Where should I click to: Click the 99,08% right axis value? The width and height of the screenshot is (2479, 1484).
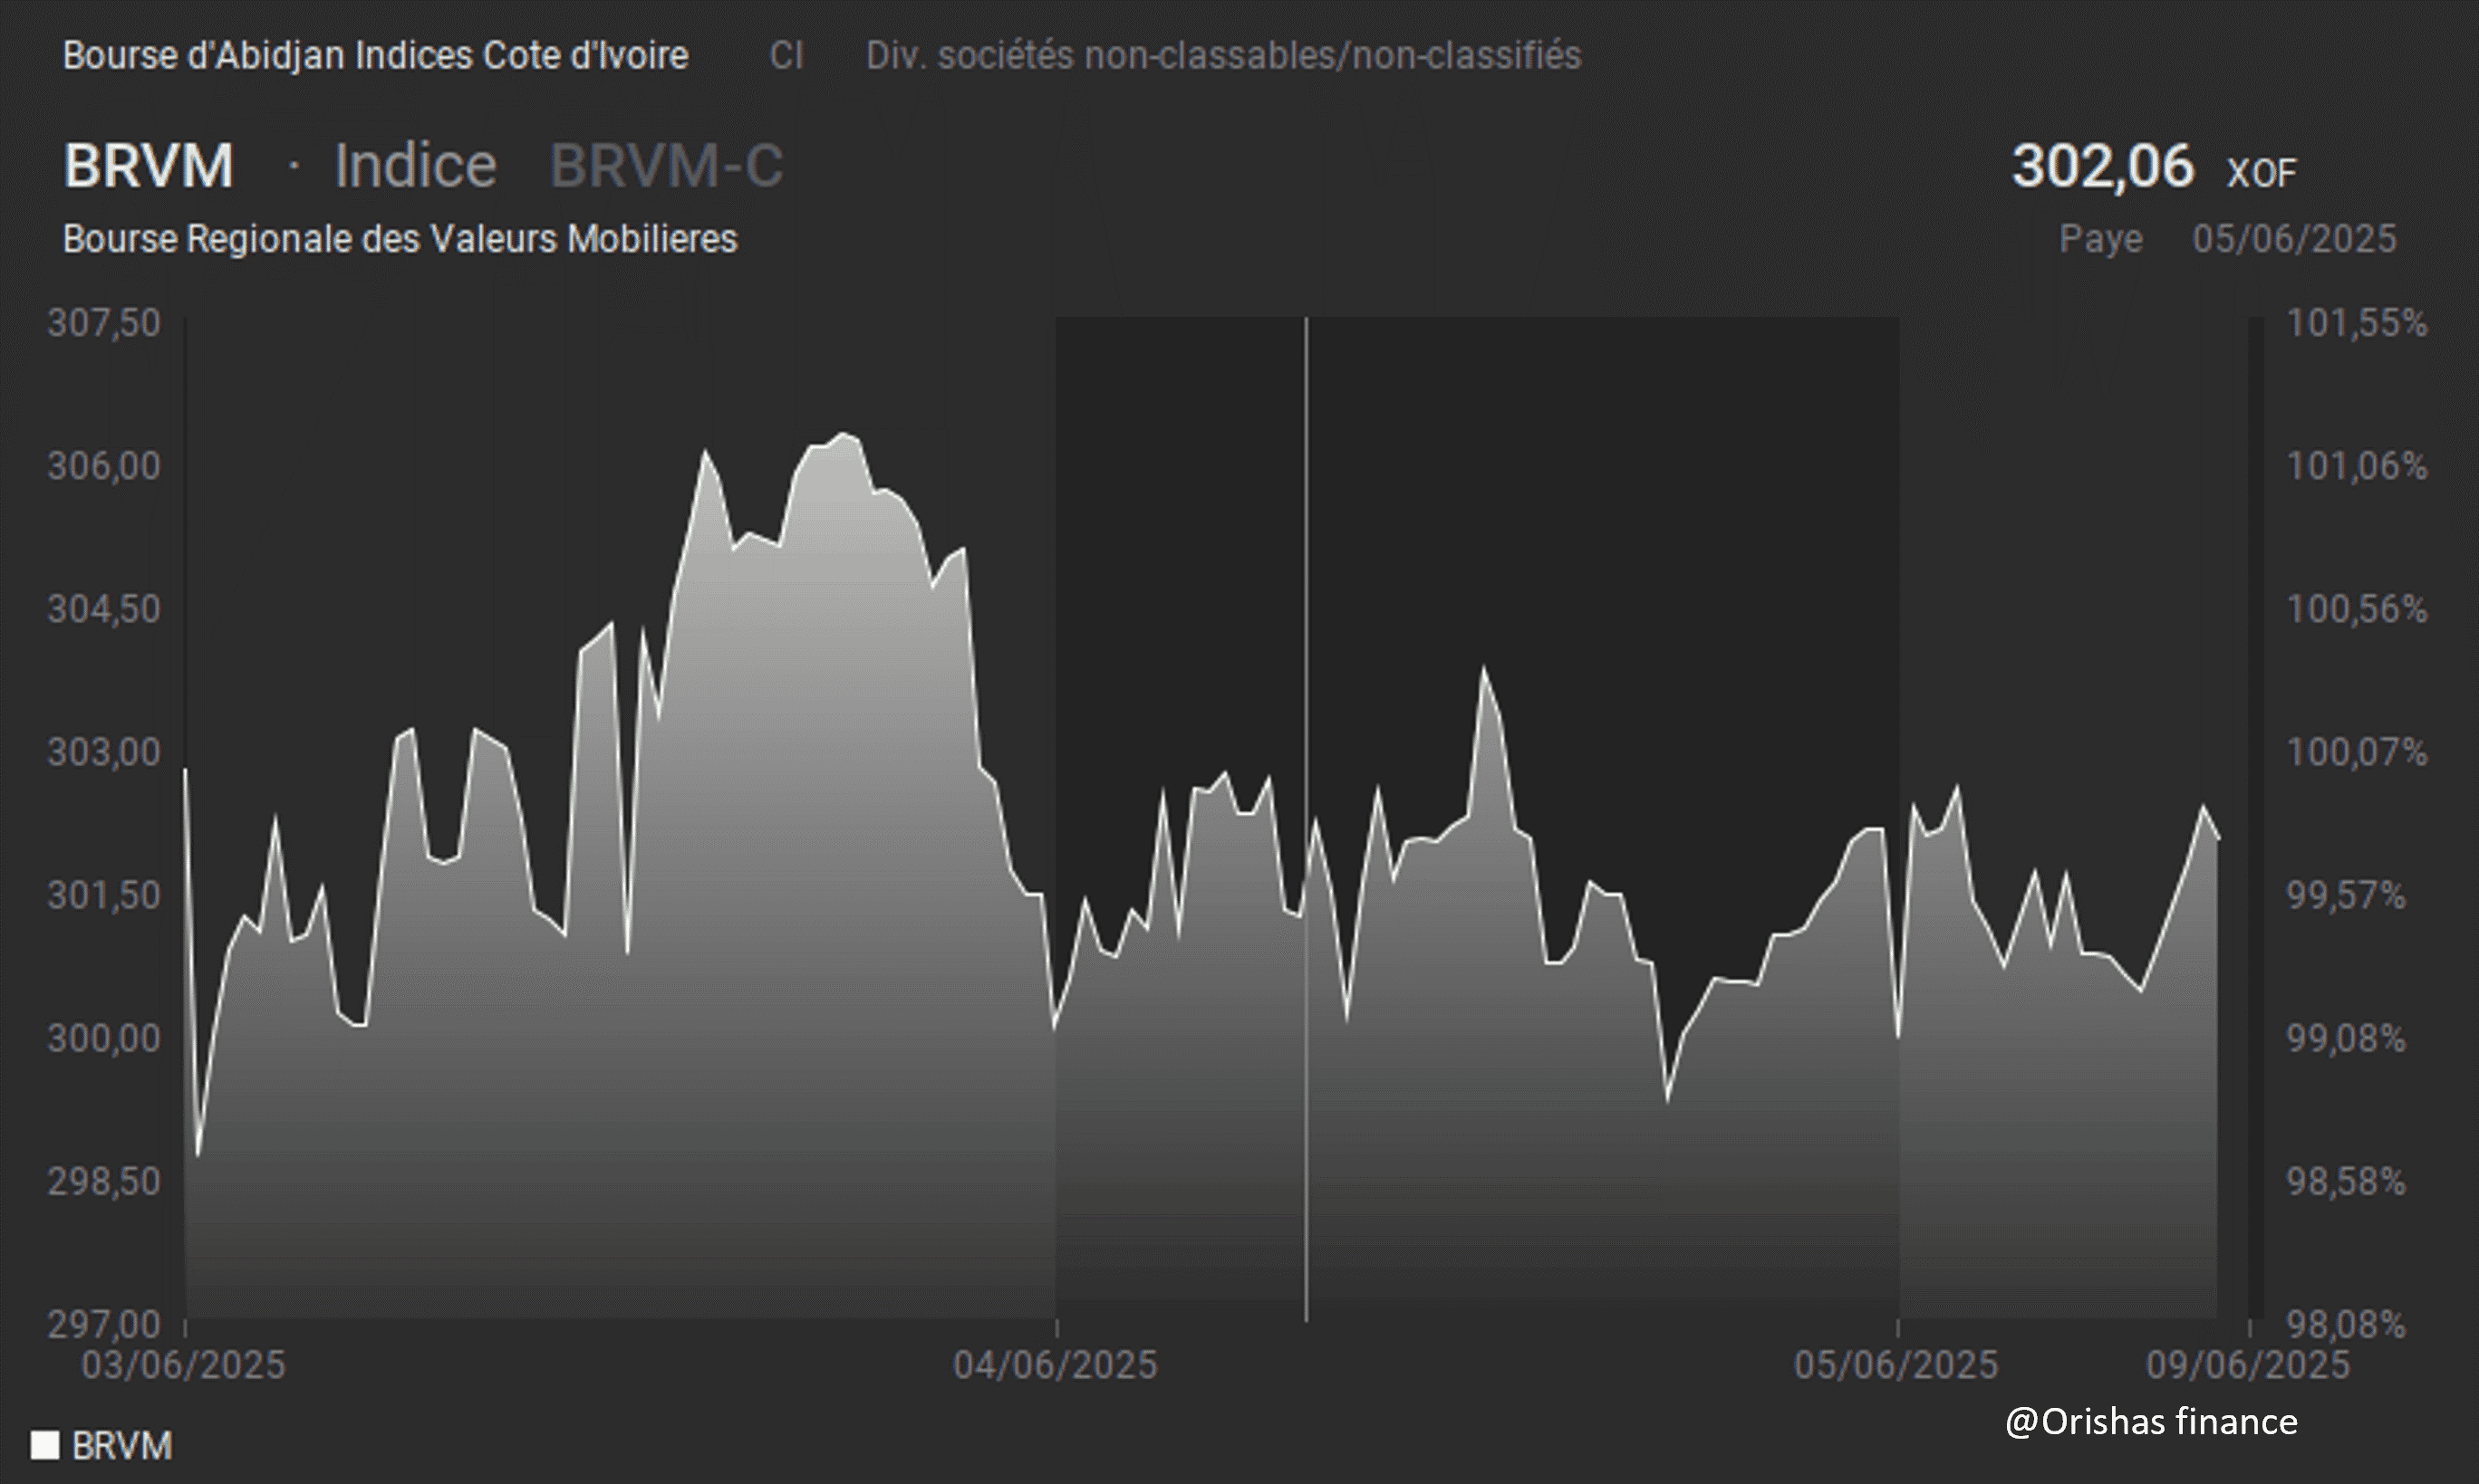point(2346,1038)
